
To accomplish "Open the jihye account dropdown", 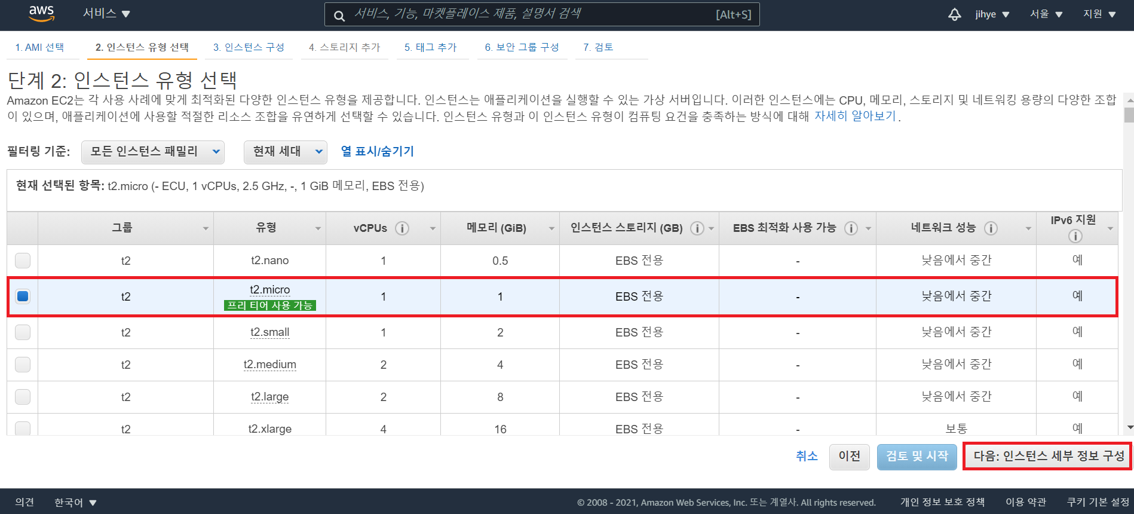I will click(x=992, y=14).
